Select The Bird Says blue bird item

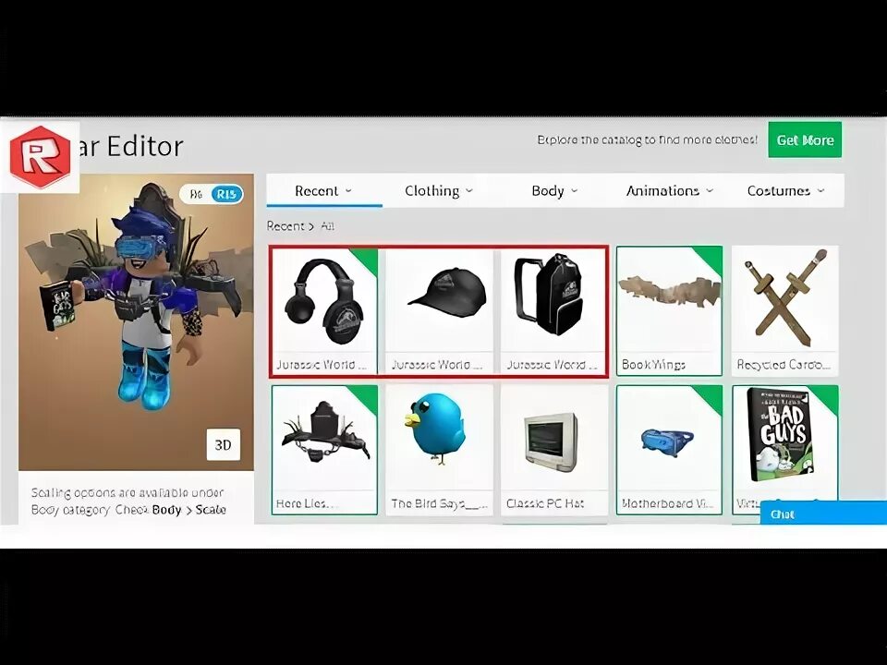[x=439, y=450]
